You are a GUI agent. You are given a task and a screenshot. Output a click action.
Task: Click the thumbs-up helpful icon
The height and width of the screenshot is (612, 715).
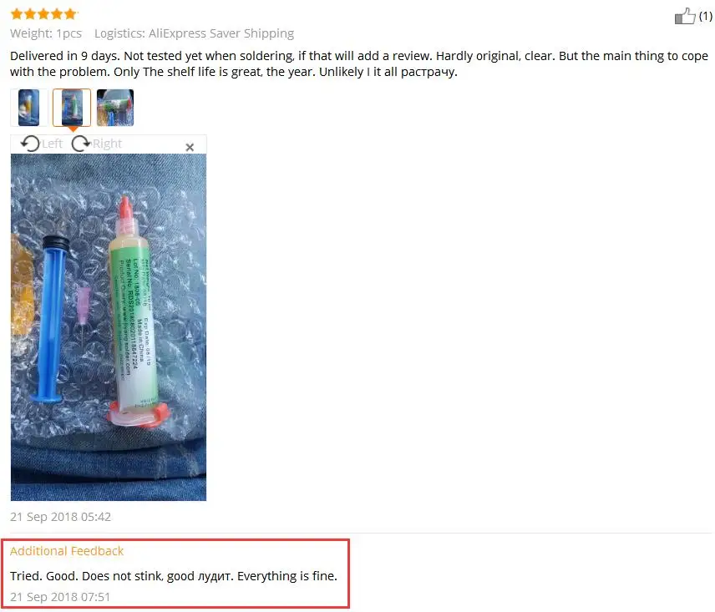tap(684, 17)
